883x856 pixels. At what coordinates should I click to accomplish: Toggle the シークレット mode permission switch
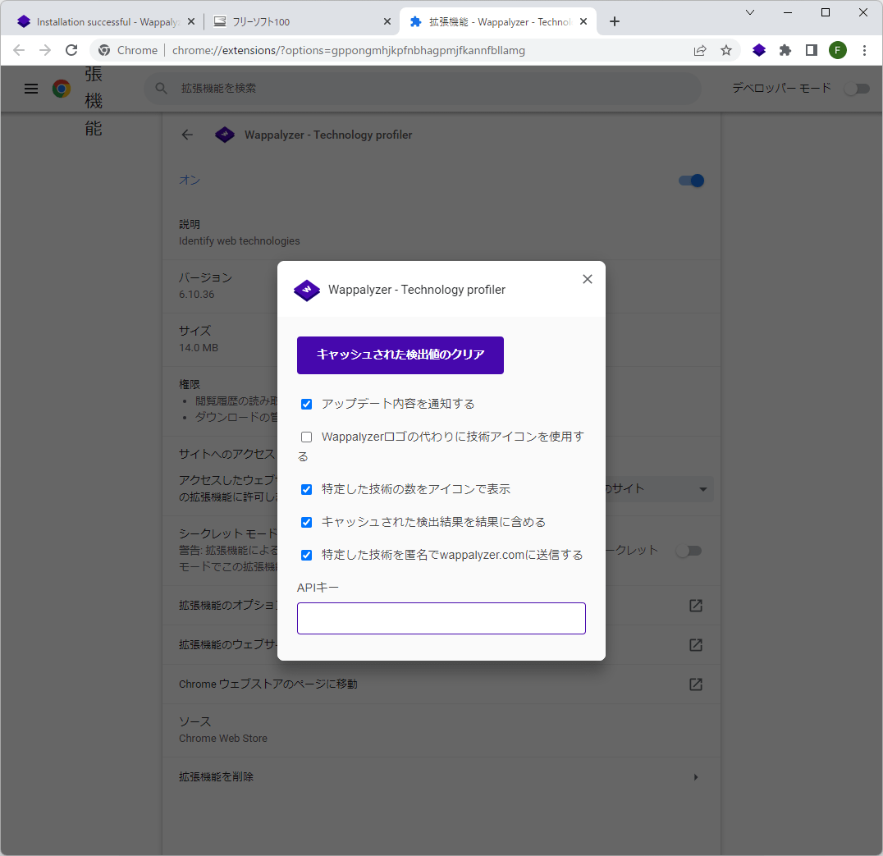click(x=689, y=551)
